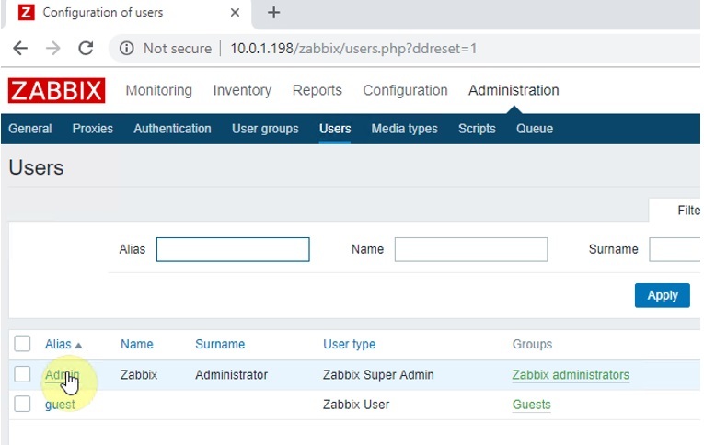The width and height of the screenshot is (704, 445).
Task: Click the ZABBIX logo
Action: (x=56, y=90)
